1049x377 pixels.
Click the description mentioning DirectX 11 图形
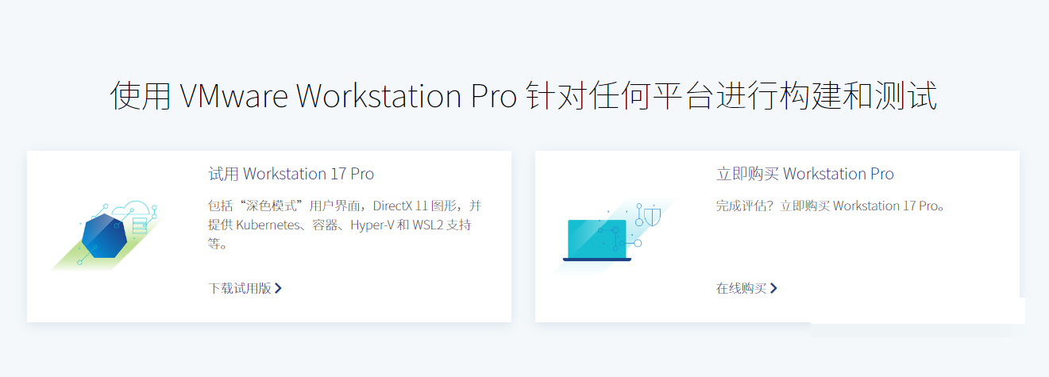point(345,225)
